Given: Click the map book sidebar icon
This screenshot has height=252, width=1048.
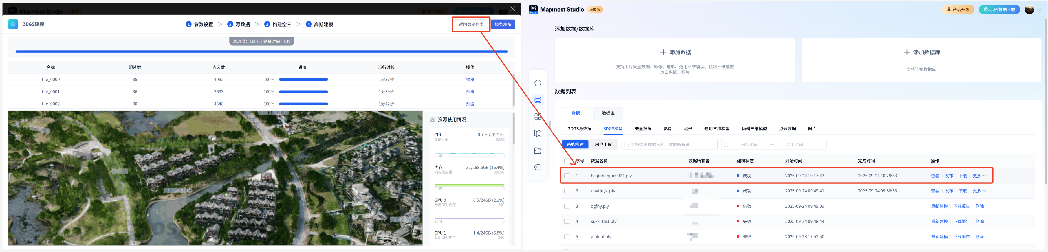Looking at the screenshot, I should pos(538,133).
